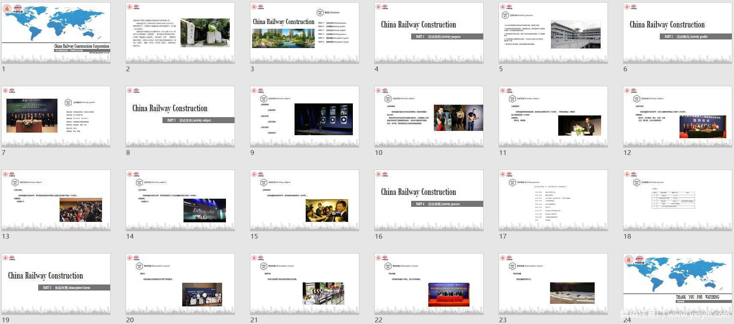
Task: Select slide 11 thumbnail
Action: [553, 117]
